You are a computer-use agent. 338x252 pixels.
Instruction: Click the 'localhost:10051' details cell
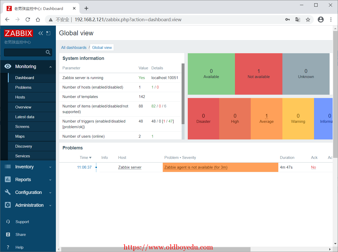[165, 78]
